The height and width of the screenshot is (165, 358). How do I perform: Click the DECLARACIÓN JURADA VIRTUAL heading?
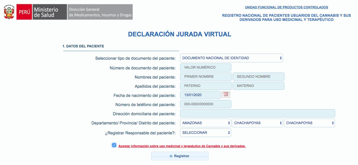180,34
